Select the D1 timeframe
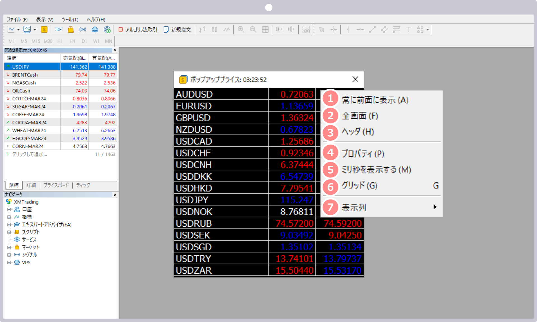 (84, 41)
